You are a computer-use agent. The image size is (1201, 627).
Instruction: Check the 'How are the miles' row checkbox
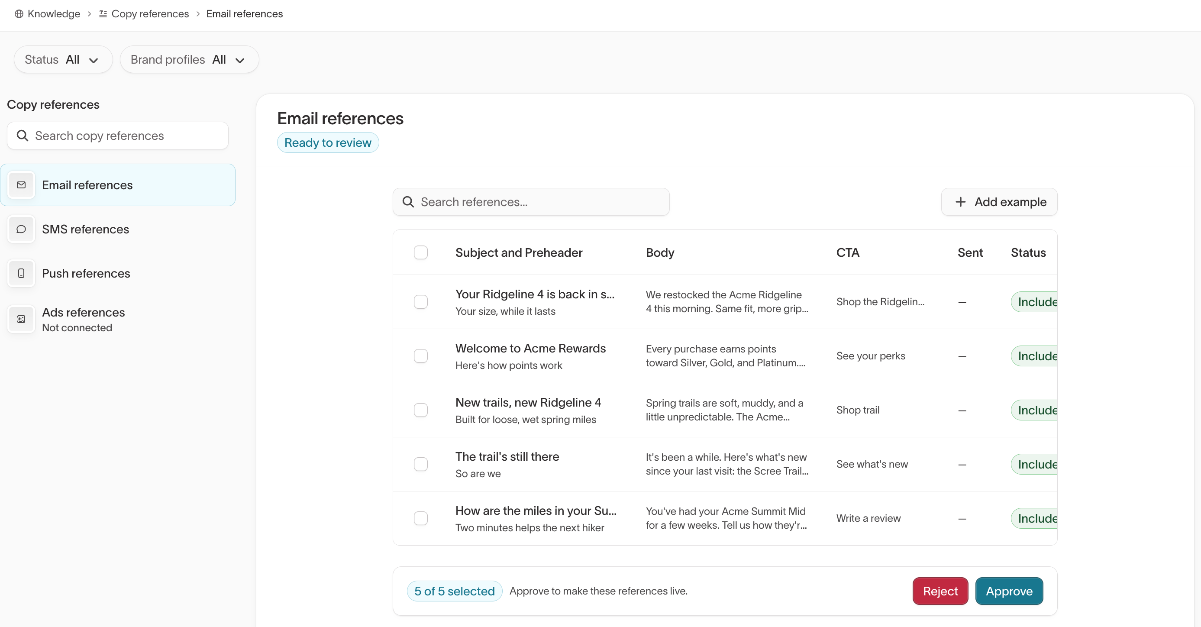(x=421, y=518)
